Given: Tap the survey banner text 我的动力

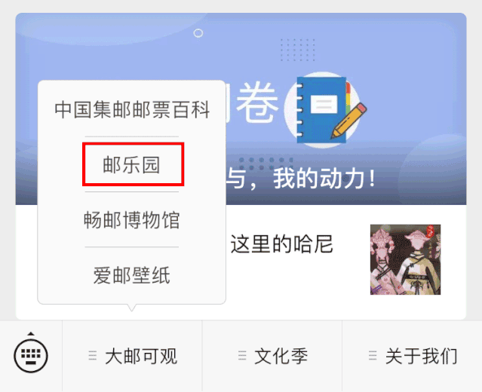Looking at the screenshot, I should click(x=324, y=178).
